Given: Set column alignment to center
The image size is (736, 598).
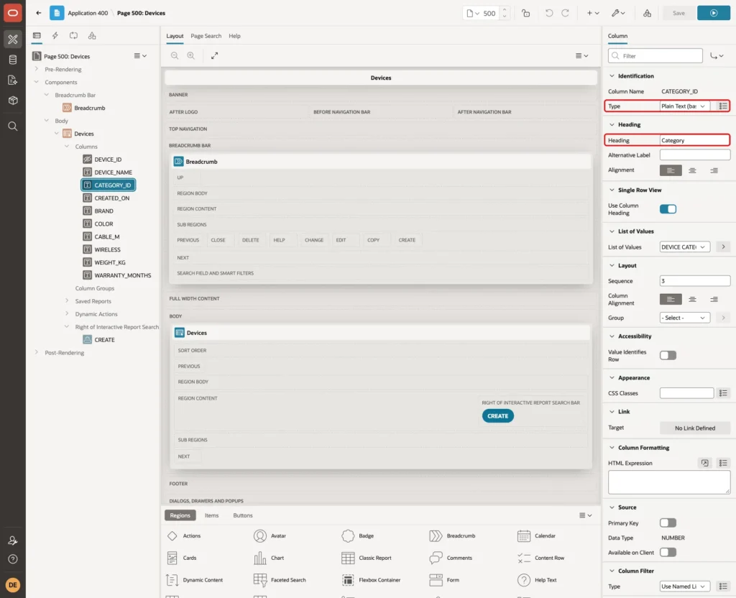Looking at the screenshot, I should pos(692,299).
